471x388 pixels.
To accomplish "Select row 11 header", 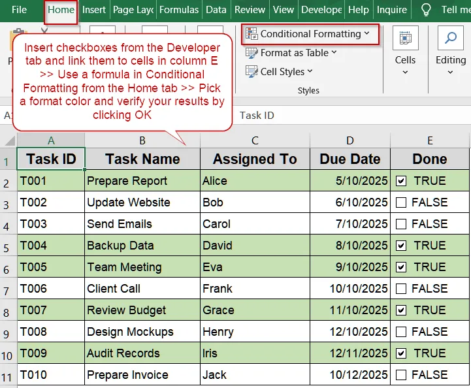I will [8, 375].
